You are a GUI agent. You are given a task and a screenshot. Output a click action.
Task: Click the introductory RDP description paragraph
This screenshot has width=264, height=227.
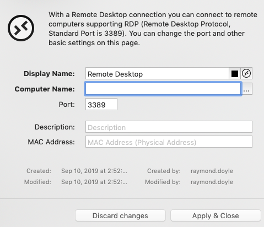tap(153, 29)
